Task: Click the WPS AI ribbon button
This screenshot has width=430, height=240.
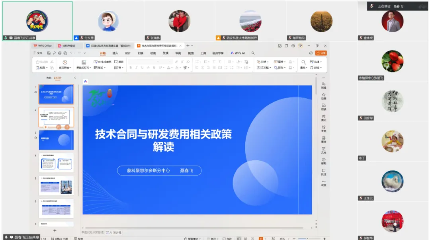Action: (238, 53)
